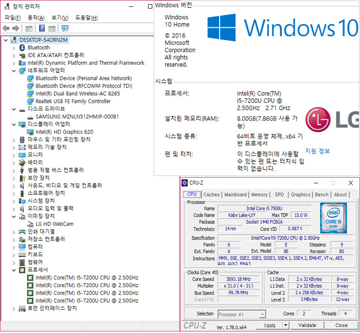Viewport: 360px width, 333px height.
Task: Select SAMSUNG MZNLN512HMJP-000B1 disk drive
Action: [77, 117]
